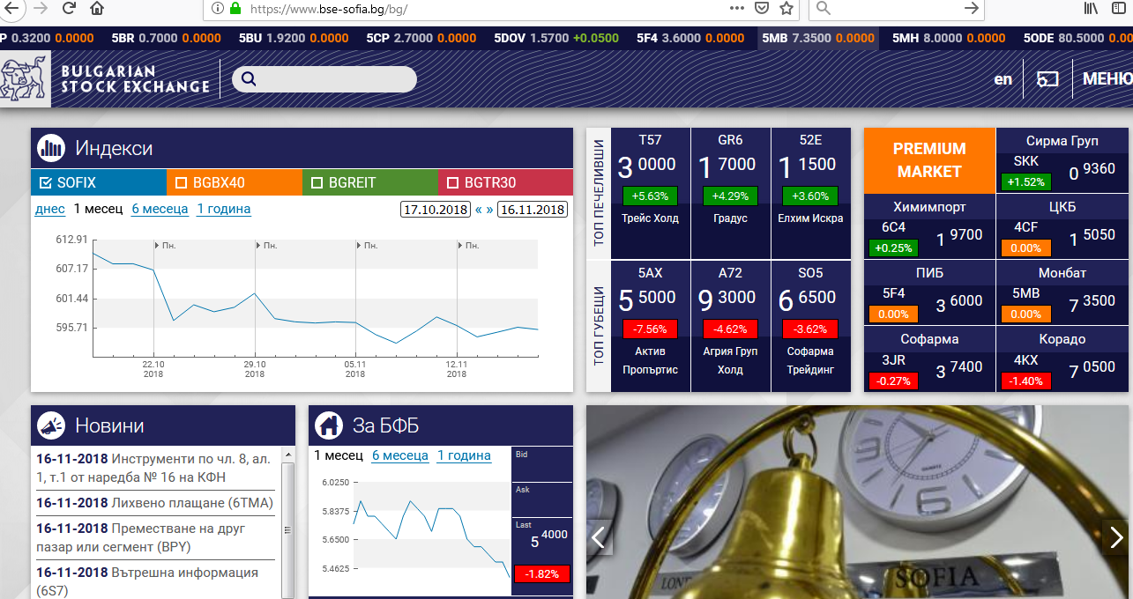This screenshot has height=599, width=1133.
Task: Select 1 година range in За БФБ
Action: click(464, 455)
